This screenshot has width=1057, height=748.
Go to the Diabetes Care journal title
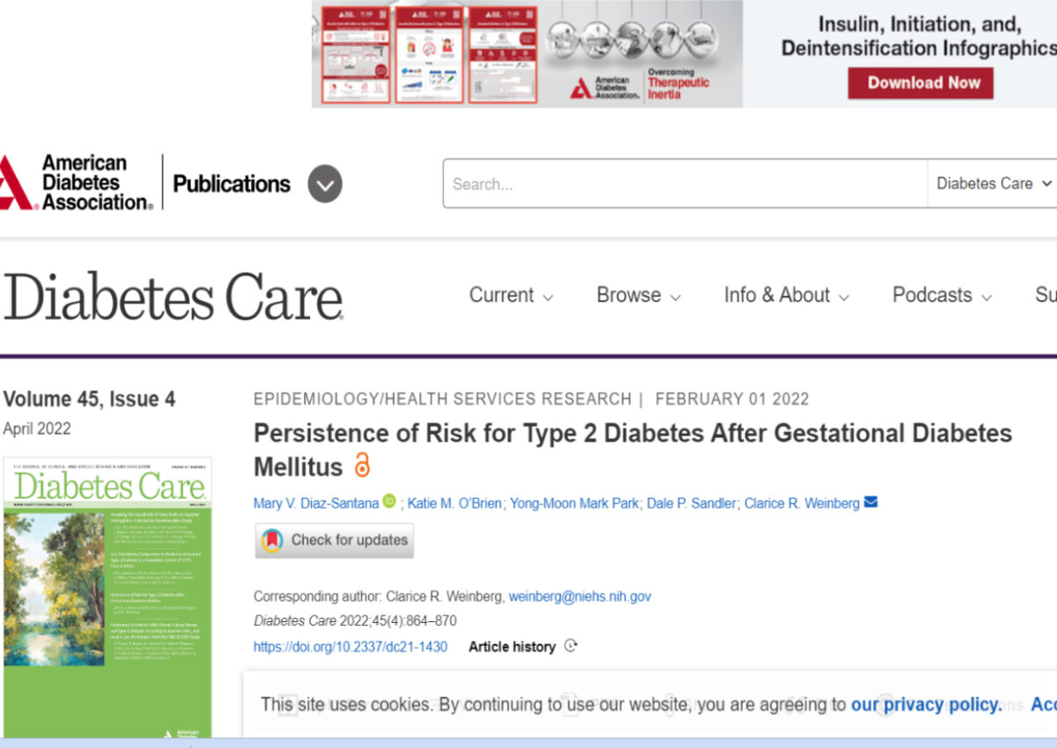173,297
